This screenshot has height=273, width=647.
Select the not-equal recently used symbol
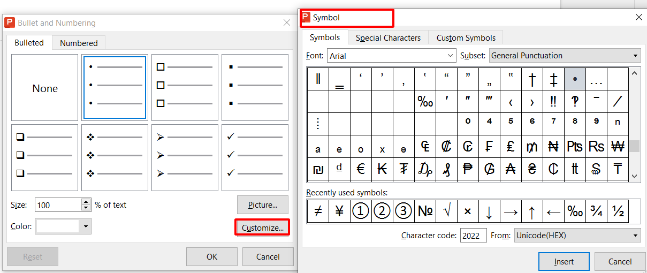[318, 211]
